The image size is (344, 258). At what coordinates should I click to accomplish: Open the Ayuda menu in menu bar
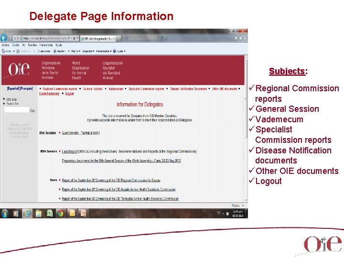tap(59, 45)
